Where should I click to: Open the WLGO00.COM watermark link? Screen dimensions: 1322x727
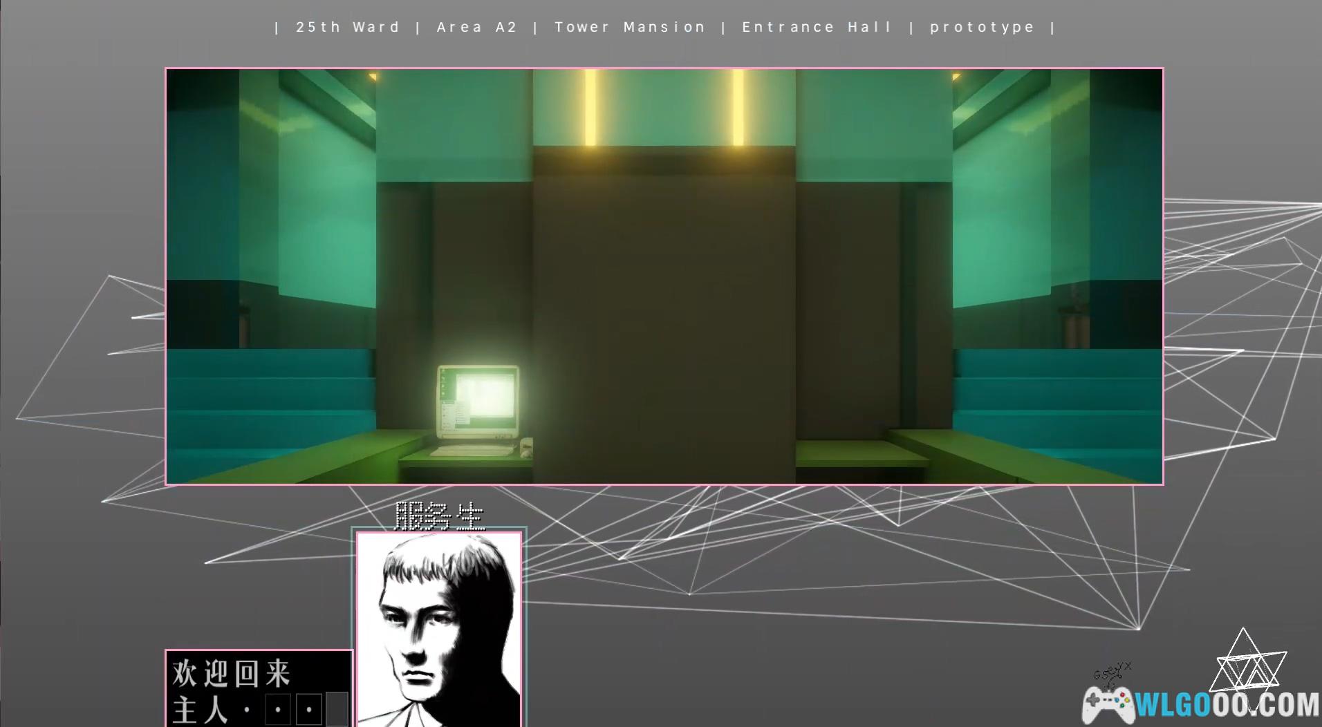(x=1227, y=705)
